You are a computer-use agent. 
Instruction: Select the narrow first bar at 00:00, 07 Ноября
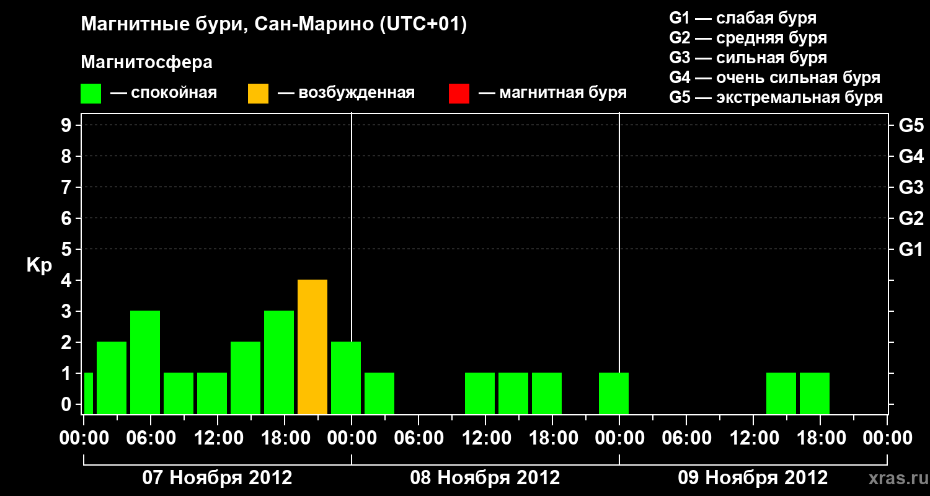pos(88,394)
